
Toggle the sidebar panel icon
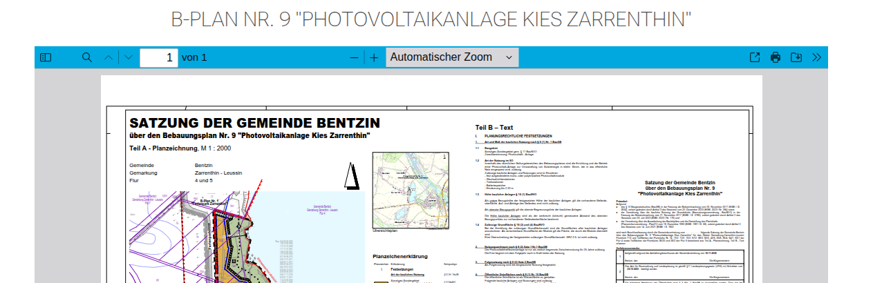pos(46,57)
